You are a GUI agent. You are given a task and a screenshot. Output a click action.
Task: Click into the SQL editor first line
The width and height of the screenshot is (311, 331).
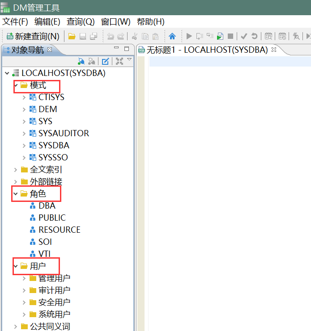[x=230, y=62]
